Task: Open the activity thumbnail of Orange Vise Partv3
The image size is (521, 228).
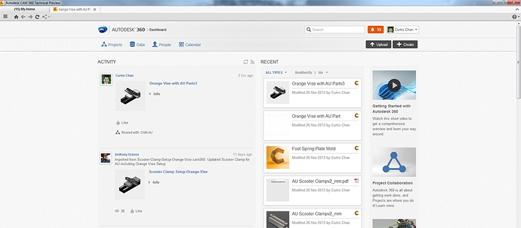Action: [x=130, y=96]
